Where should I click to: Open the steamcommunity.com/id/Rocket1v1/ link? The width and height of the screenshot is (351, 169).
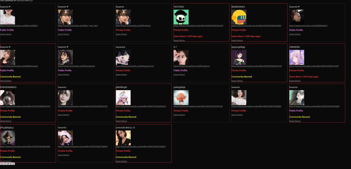(192, 66)
